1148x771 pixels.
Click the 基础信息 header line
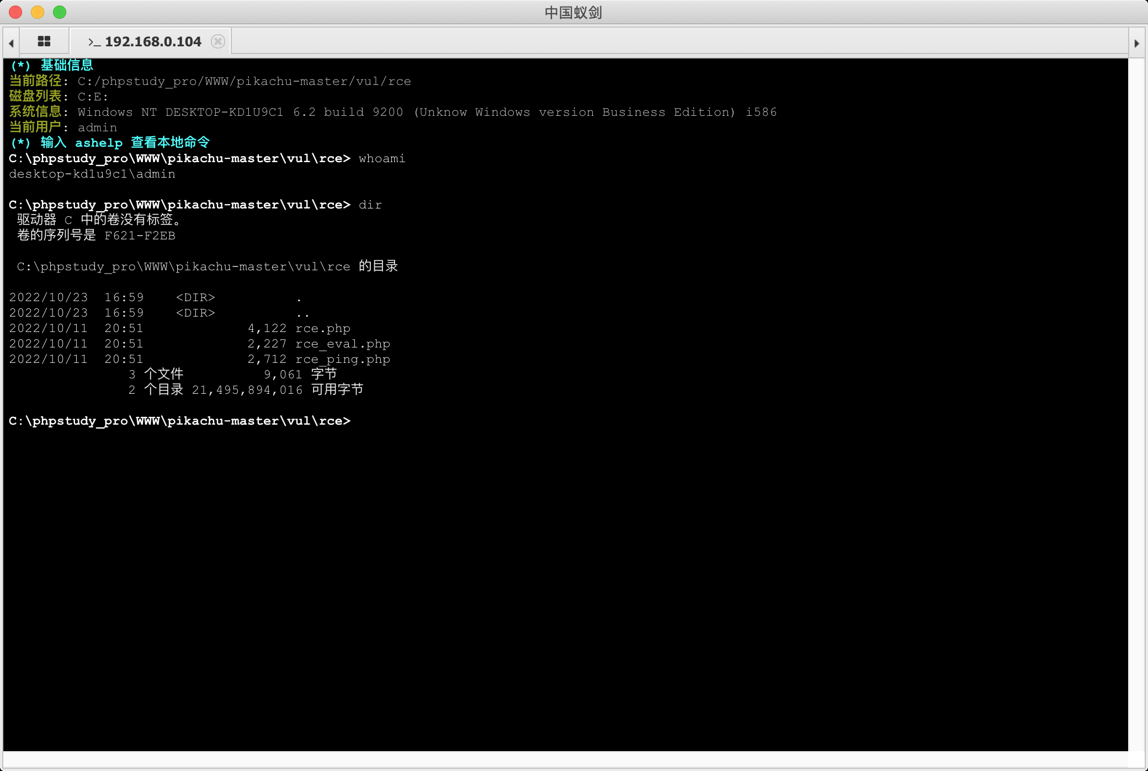pyautogui.click(x=52, y=66)
